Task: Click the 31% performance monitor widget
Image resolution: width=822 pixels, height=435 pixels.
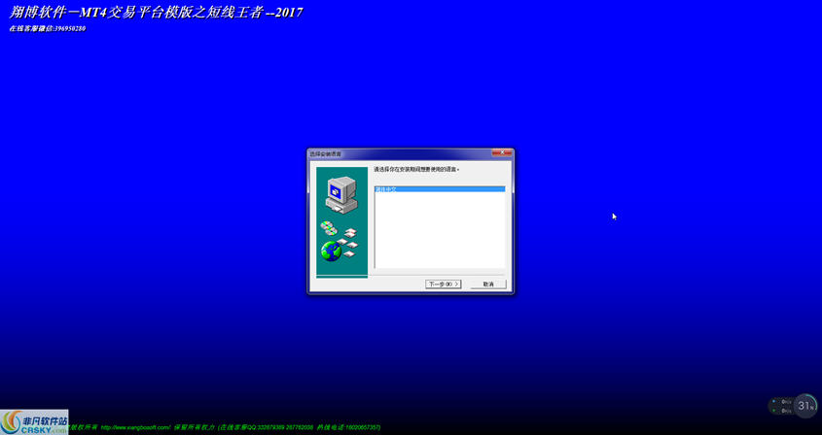Action: (x=804, y=406)
